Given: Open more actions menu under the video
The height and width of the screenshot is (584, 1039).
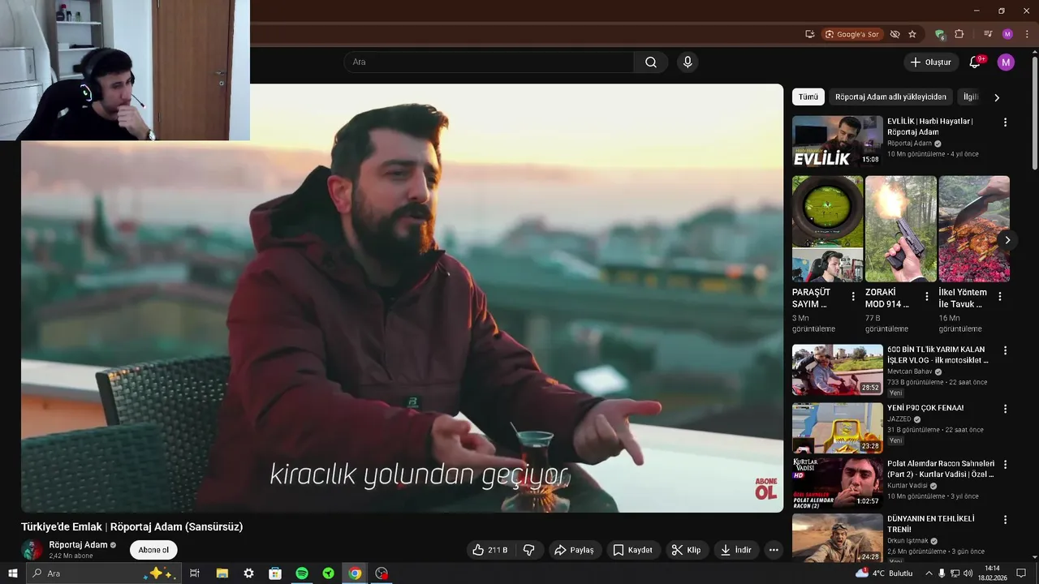Looking at the screenshot, I should click(x=774, y=550).
